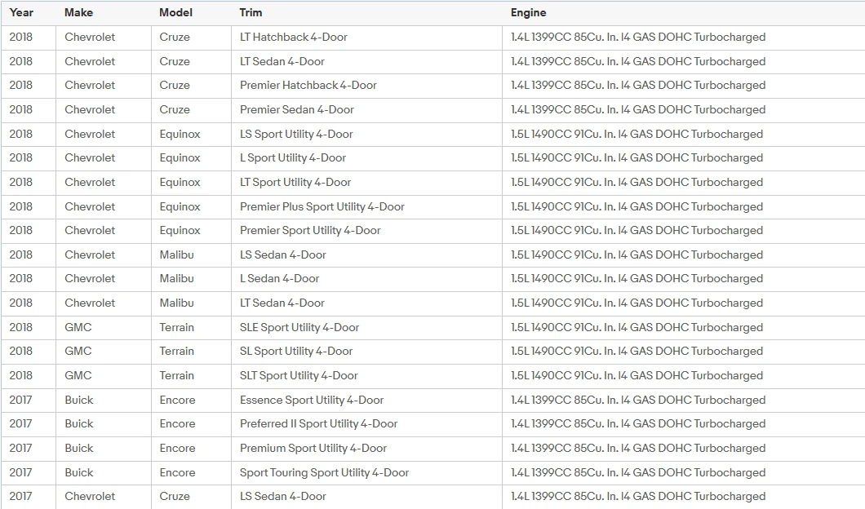Click year '2017' in the Essence row

tap(21, 400)
